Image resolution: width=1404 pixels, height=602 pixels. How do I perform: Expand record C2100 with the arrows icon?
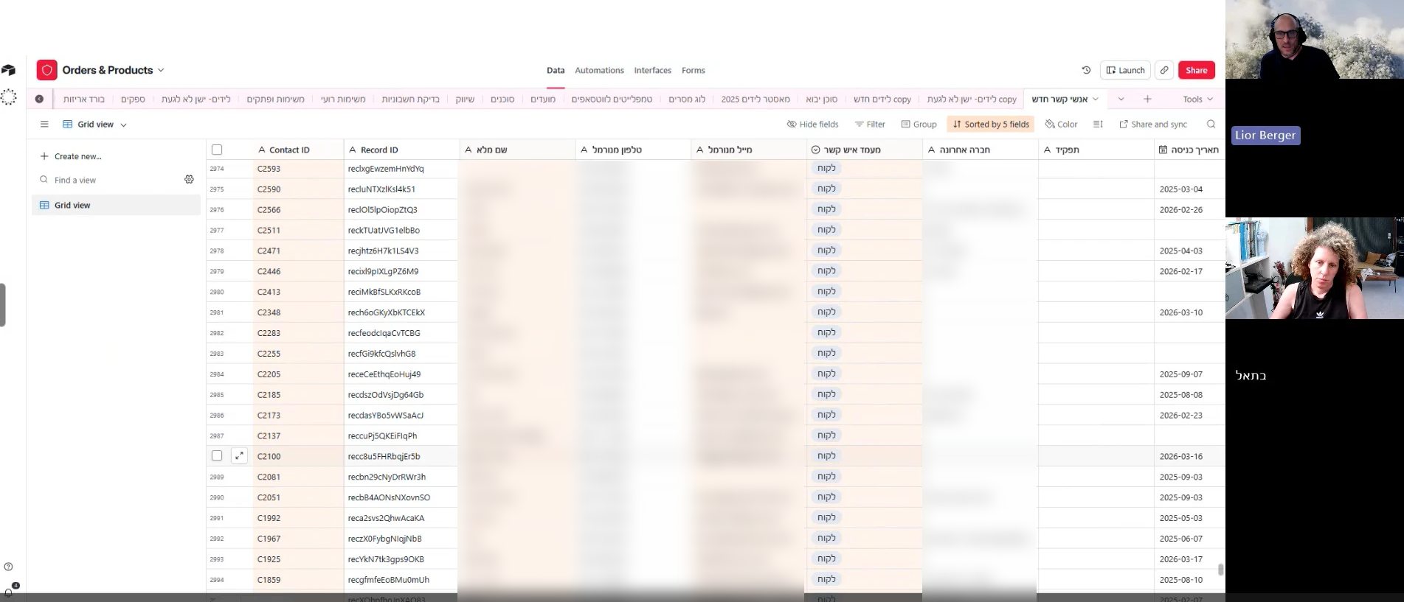(239, 456)
